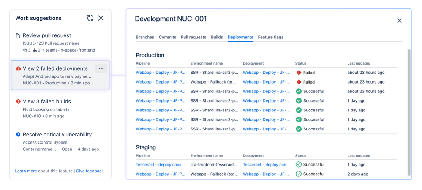
Task: Click the Access Control Bypass text
Action: (45, 142)
